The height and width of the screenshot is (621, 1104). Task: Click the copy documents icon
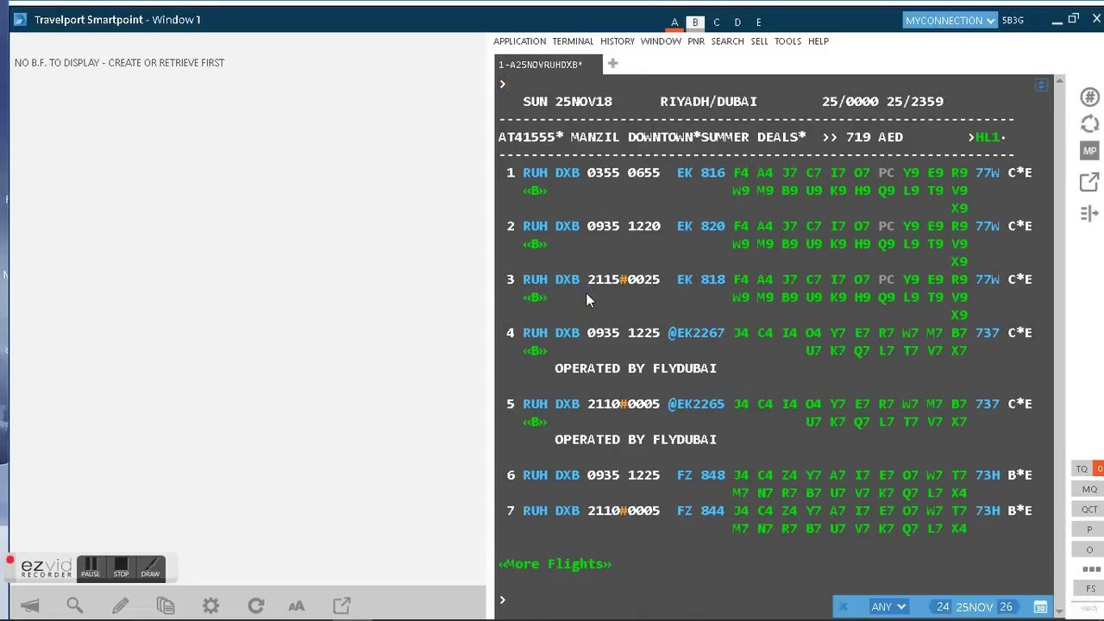point(166,605)
